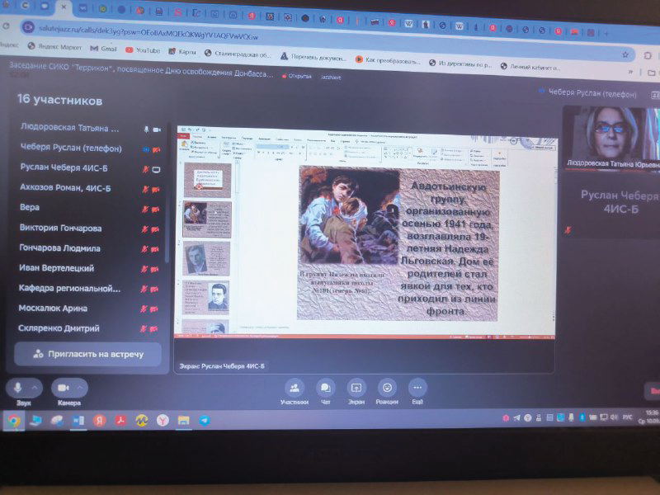Screen dimensions: 660x495
Task: Select participant Москалюк Арина
Action: point(53,308)
